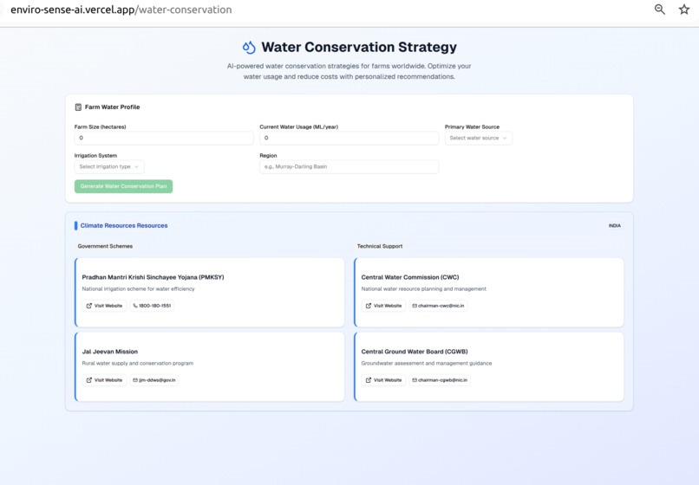Click the Farm Water Profile section heading
This screenshot has height=485, width=699.
tap(113, 107)
